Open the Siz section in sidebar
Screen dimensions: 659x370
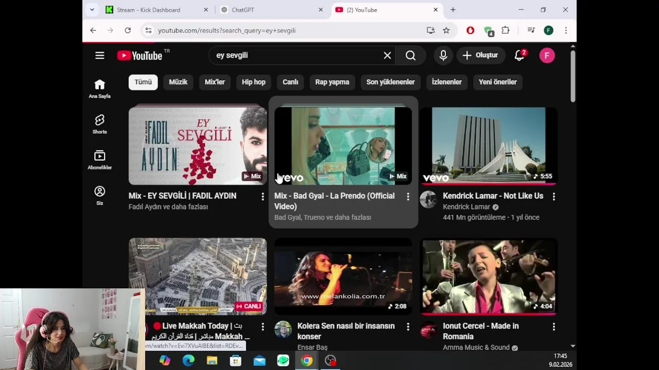pos(99,195)
